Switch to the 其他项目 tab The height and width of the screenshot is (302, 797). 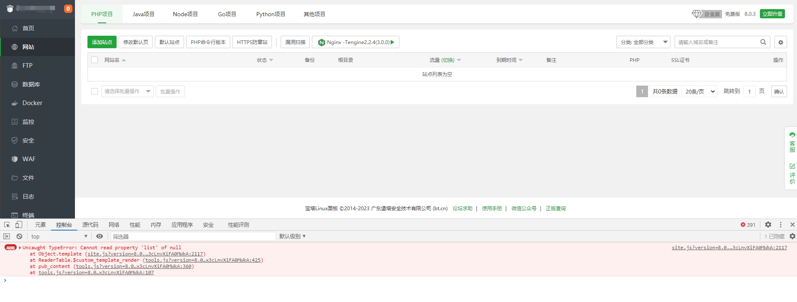(x=314, y=14)
